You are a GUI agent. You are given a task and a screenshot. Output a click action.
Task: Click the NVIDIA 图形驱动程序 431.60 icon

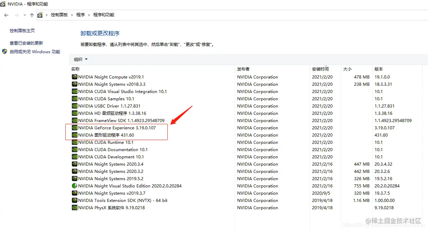(74, 135)
